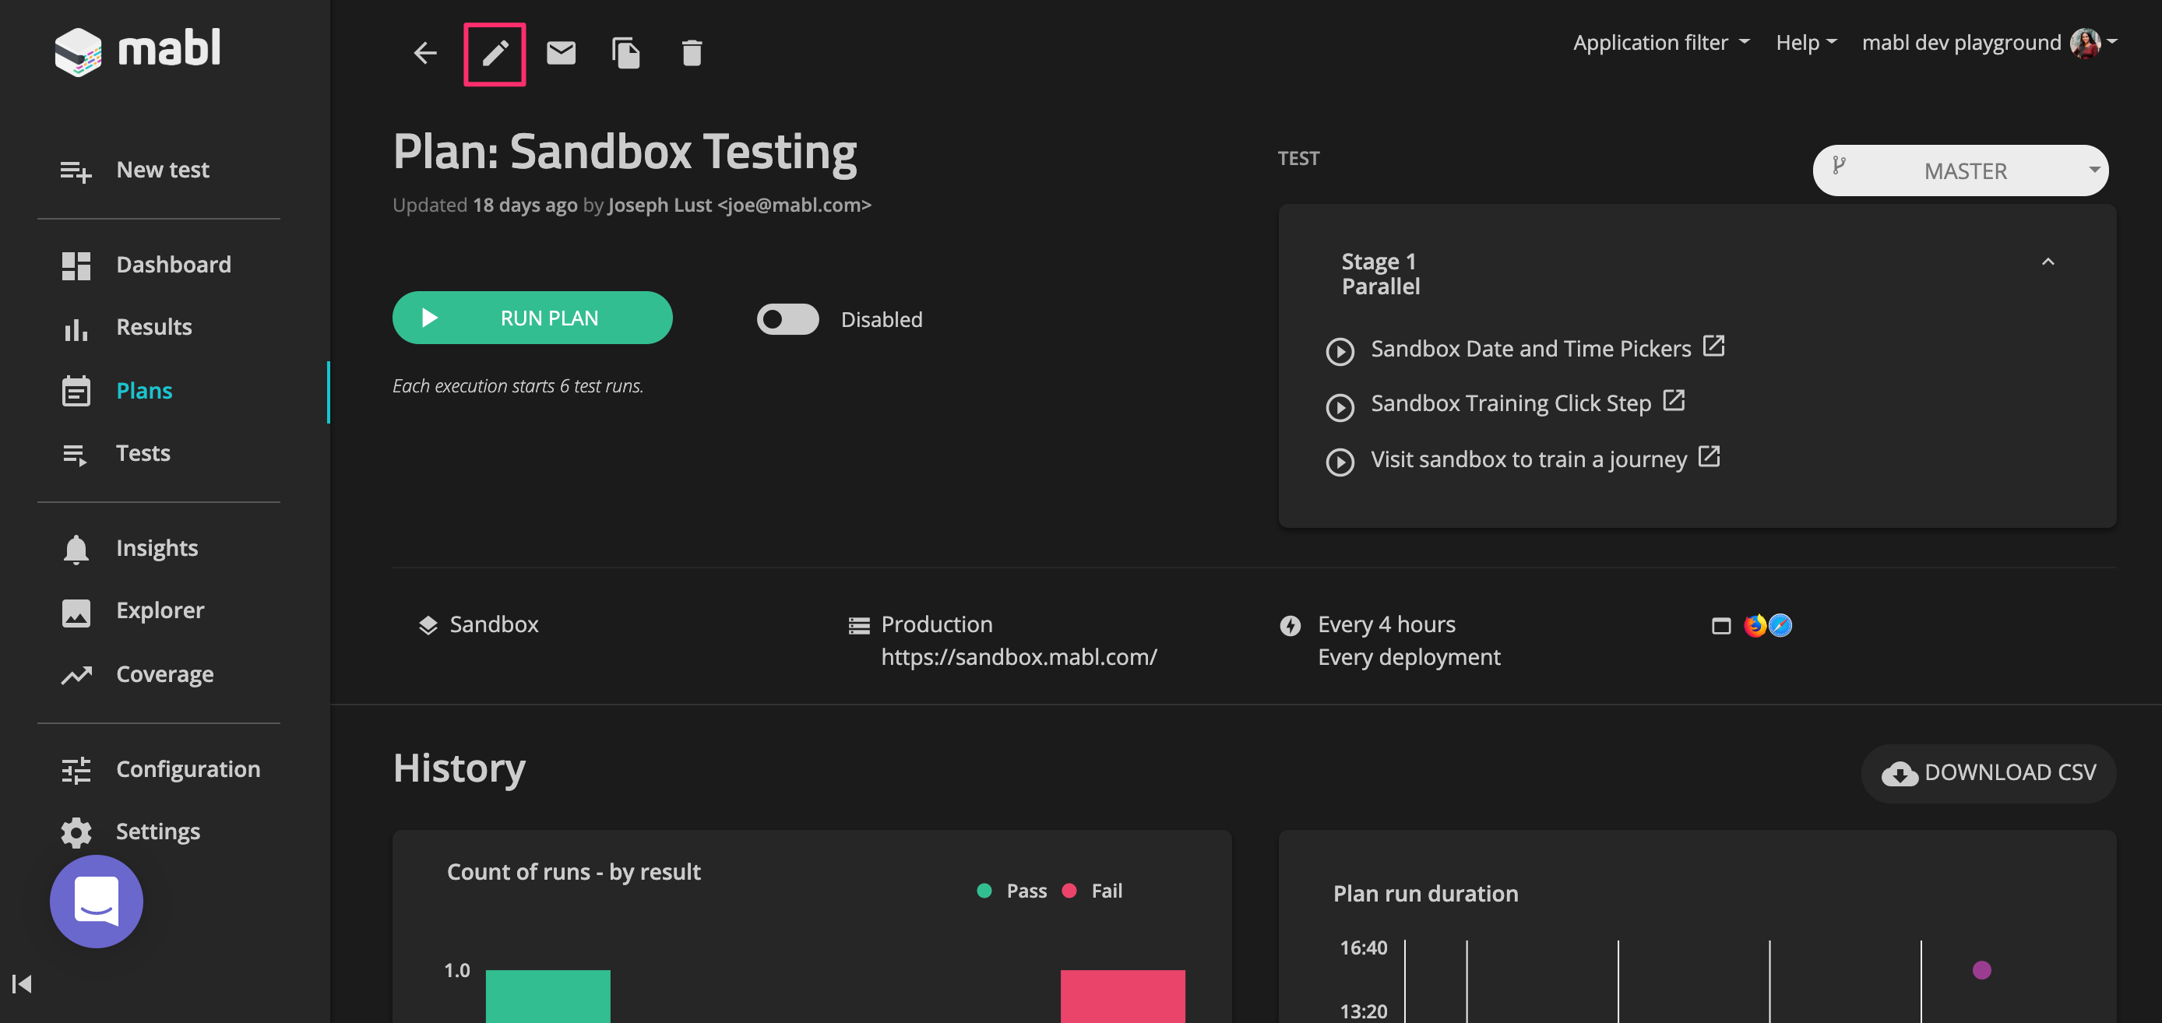
Task: Click the duplicate plan copy icon
Action: click(626, 54)
